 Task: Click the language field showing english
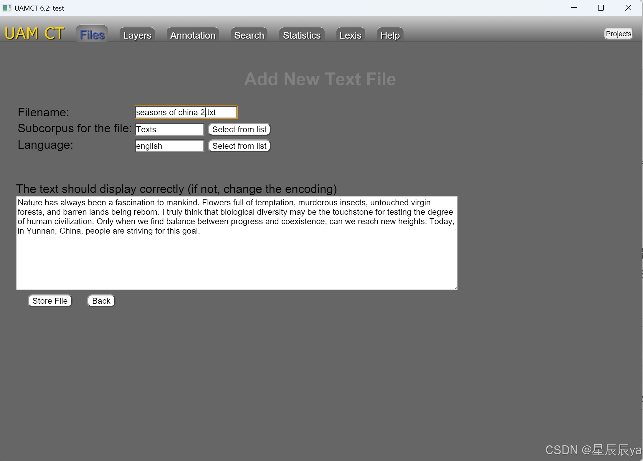tap(169, 146)
